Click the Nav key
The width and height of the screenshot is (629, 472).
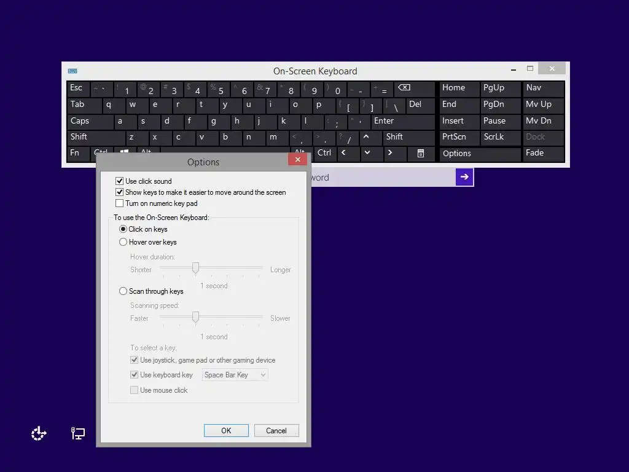click(543, 88)
